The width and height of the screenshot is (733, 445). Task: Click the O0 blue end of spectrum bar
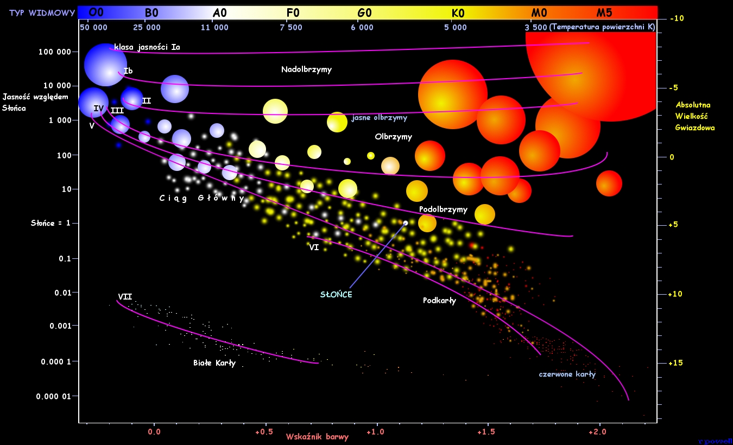(x=96, y=12)
